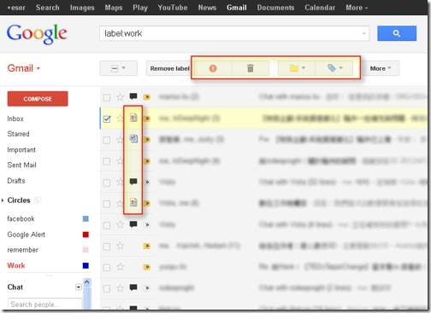Open Documents in top bar
Viewport: 431px width, 313px height.
pyautogui.click(x=275, y=8)
